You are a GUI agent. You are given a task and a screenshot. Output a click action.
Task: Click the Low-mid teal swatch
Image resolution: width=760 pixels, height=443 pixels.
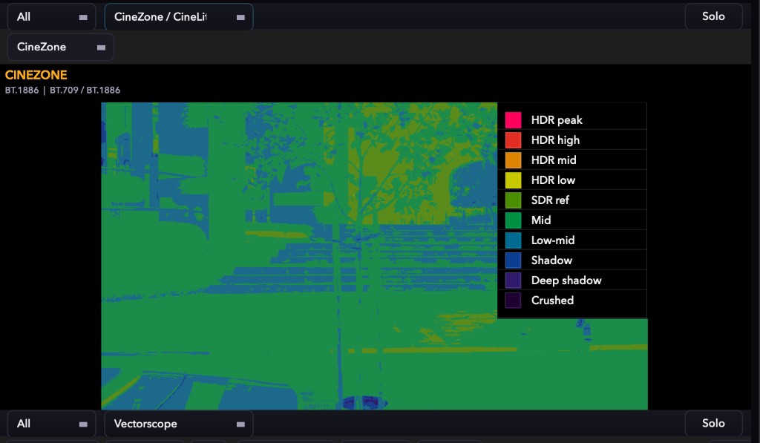coord(513,240)
